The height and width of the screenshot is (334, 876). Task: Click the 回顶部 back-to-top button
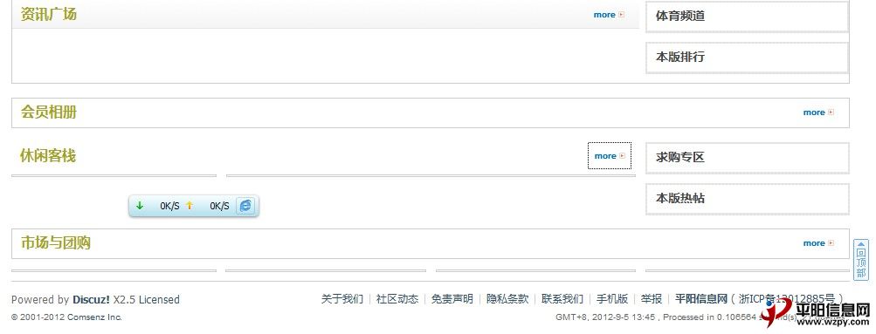(861, 260)
